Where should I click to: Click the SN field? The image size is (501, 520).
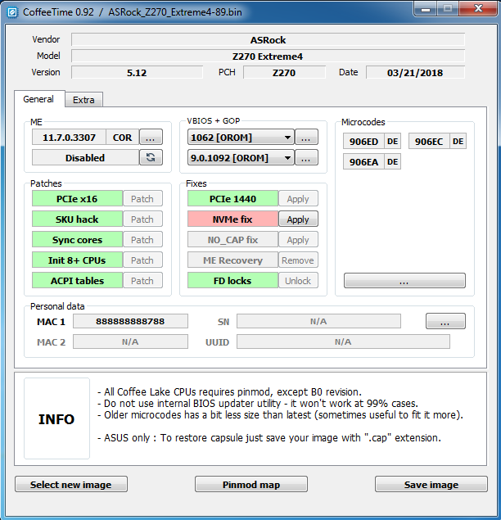[318, 321]
